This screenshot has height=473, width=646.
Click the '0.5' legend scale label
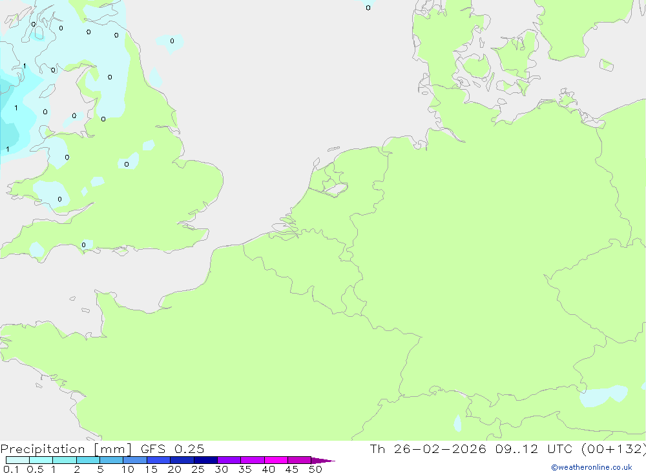click(35, 469)
